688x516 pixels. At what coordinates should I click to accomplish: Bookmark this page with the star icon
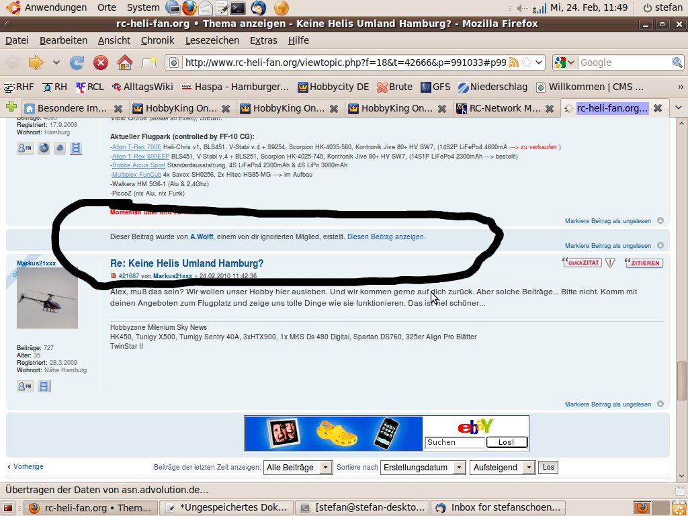tap(527, 62)
